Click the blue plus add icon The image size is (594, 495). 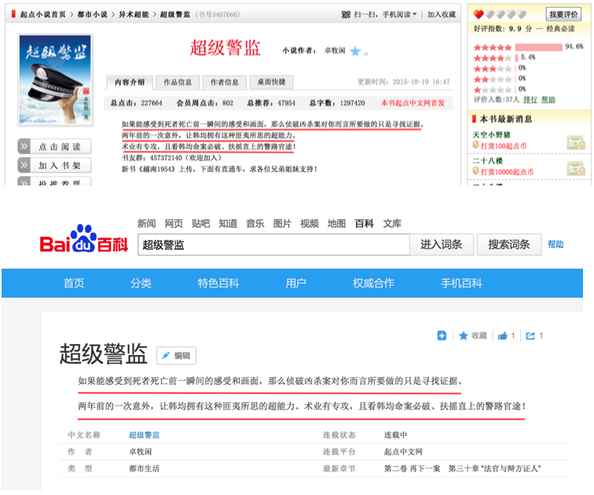pos(442,335)
